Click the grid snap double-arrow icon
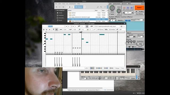This screenshot has width=170, height=95. point(61,30)
